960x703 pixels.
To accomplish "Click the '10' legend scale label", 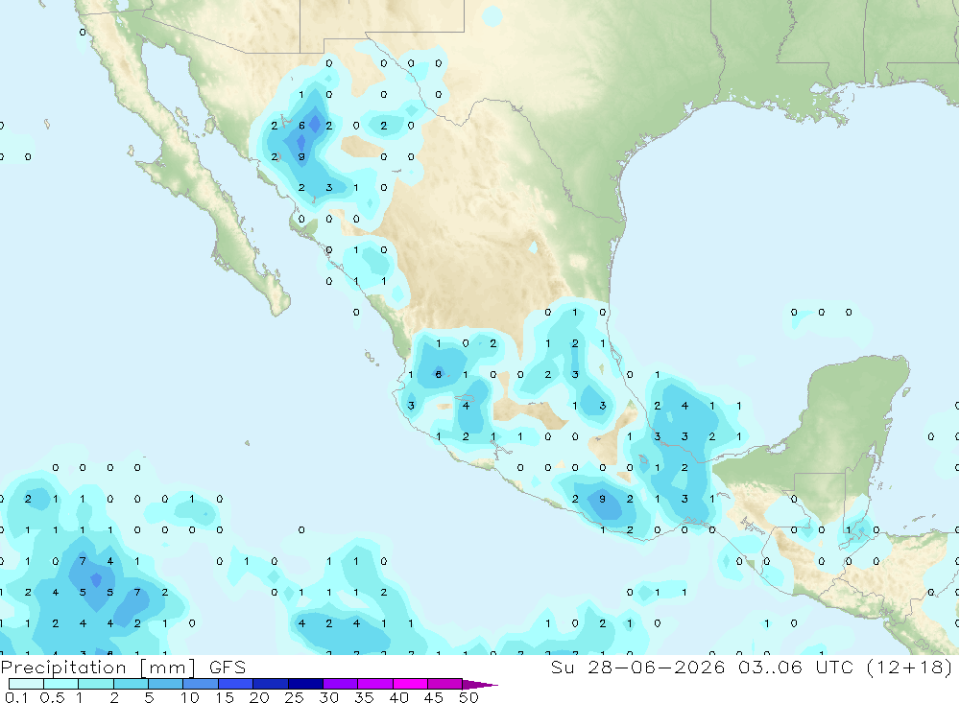I will click(x=190, y=697).
